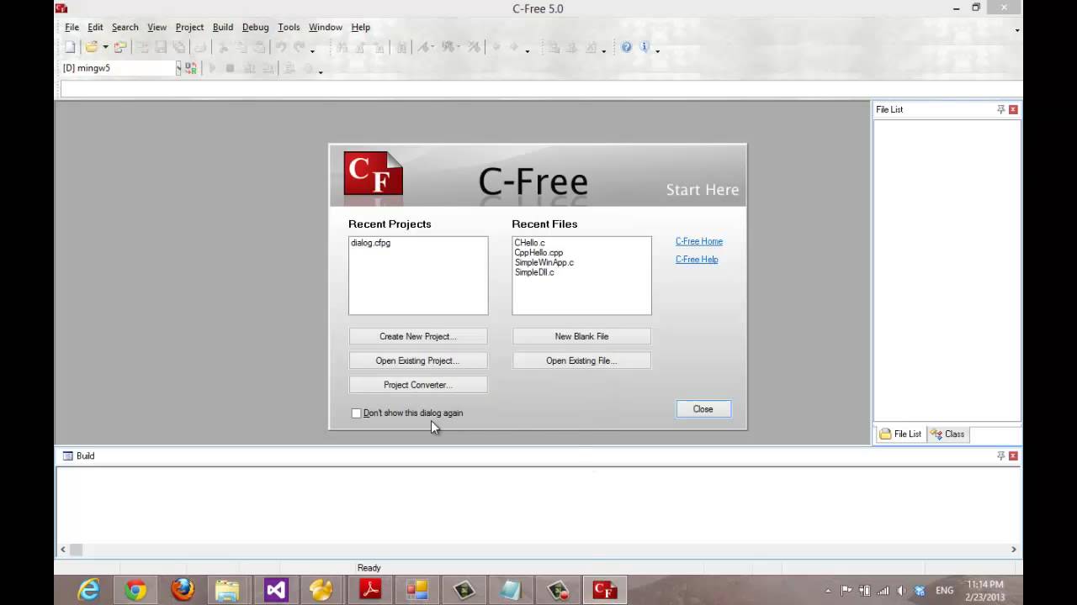This screenshot has height=605, width=1077.
Task: Click the icon right of the mingw5 compiler box
Action: coord(191,68)
